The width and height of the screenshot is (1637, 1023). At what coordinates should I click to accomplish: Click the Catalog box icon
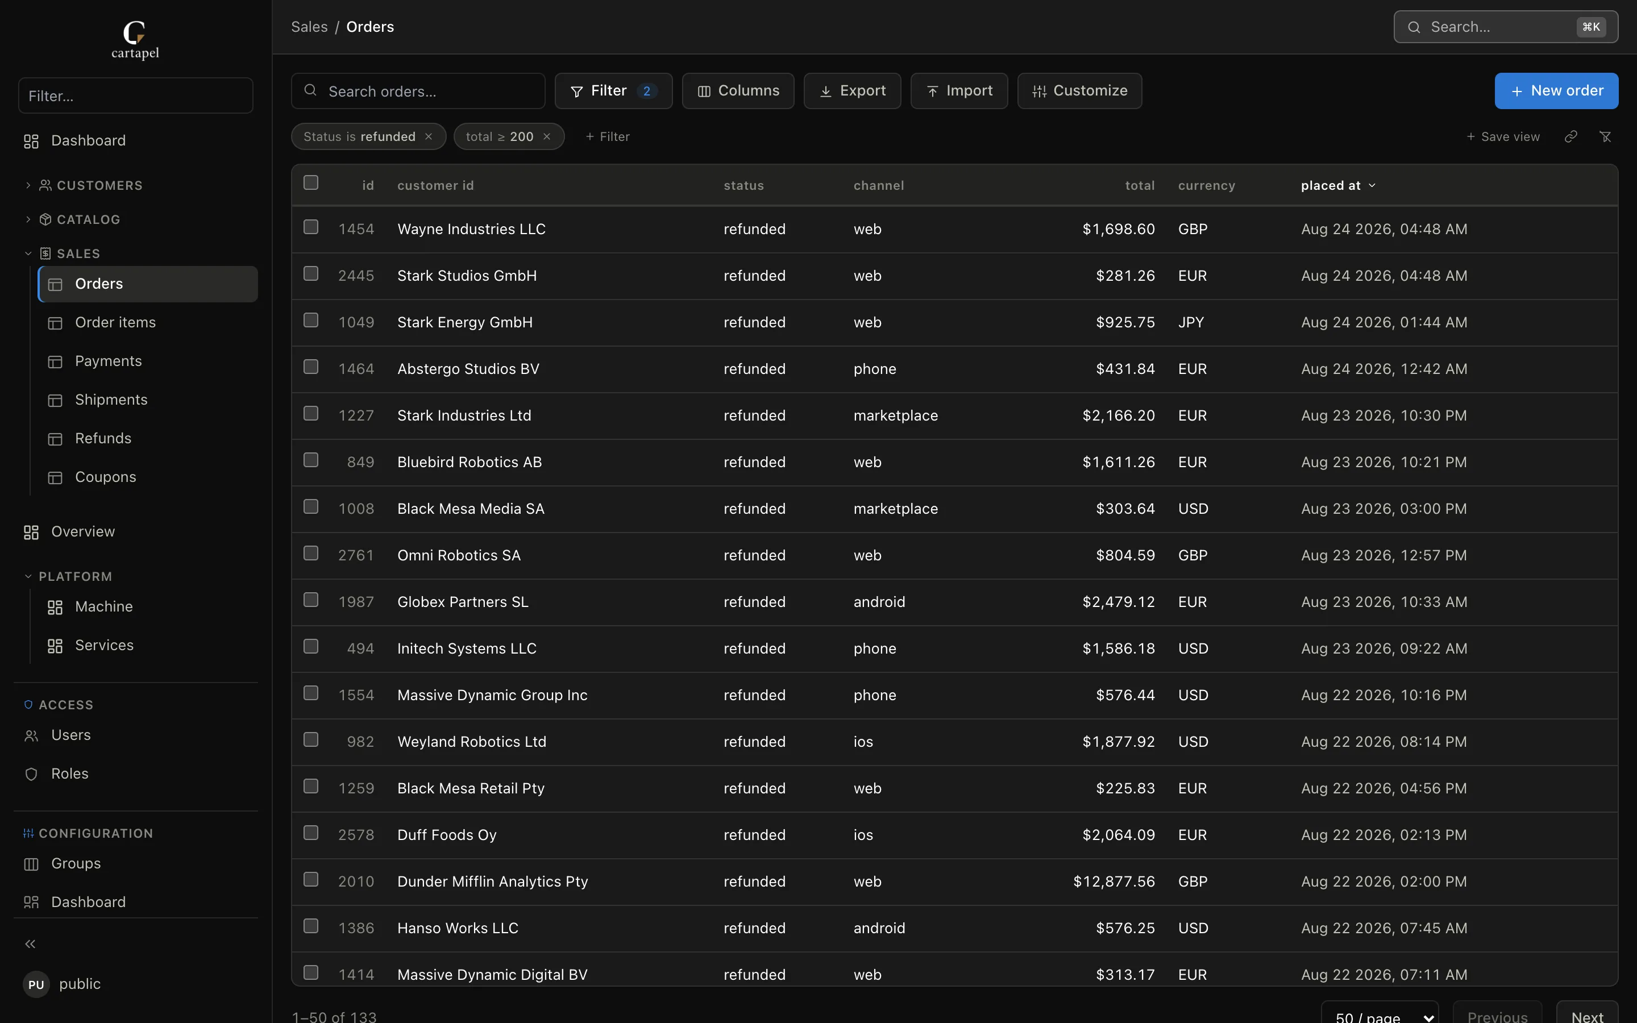pos(45,219)
